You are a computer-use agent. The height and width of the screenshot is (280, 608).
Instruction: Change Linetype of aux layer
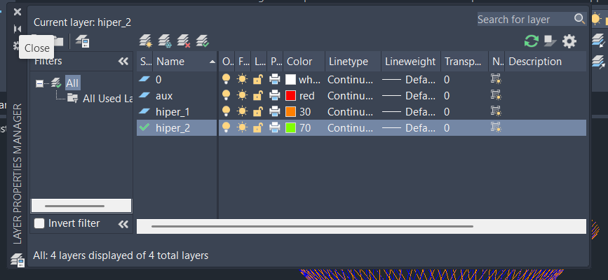click(x=351, y=96)
